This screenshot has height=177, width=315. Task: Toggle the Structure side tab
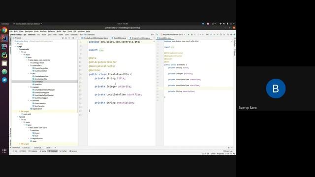click(x=10, y=132)
